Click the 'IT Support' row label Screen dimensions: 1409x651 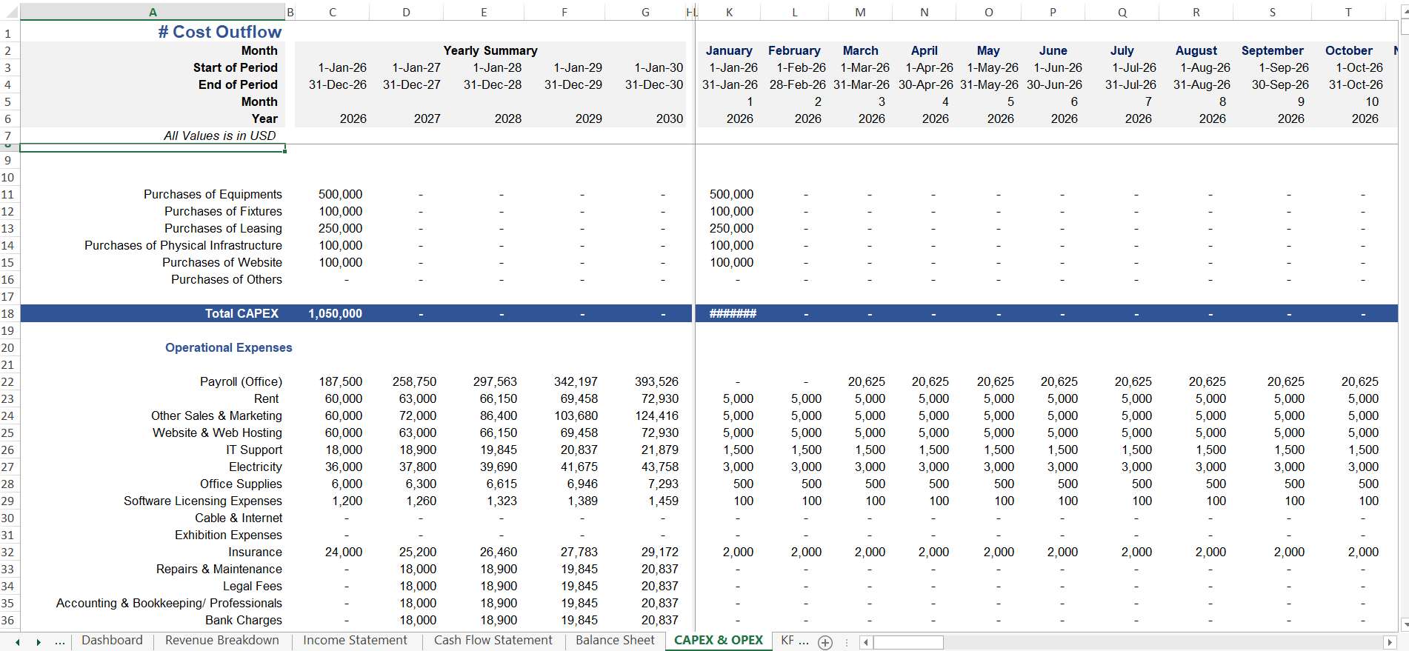coord(254,450)
